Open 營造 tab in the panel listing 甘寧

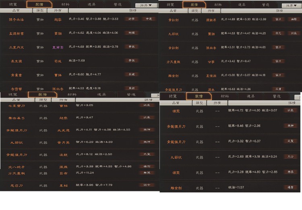point(266,4)
